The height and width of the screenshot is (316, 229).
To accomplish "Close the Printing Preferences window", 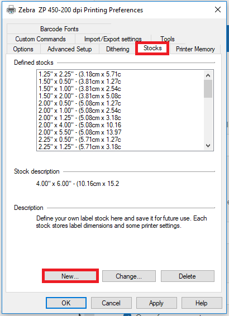I will coord(217,9).
